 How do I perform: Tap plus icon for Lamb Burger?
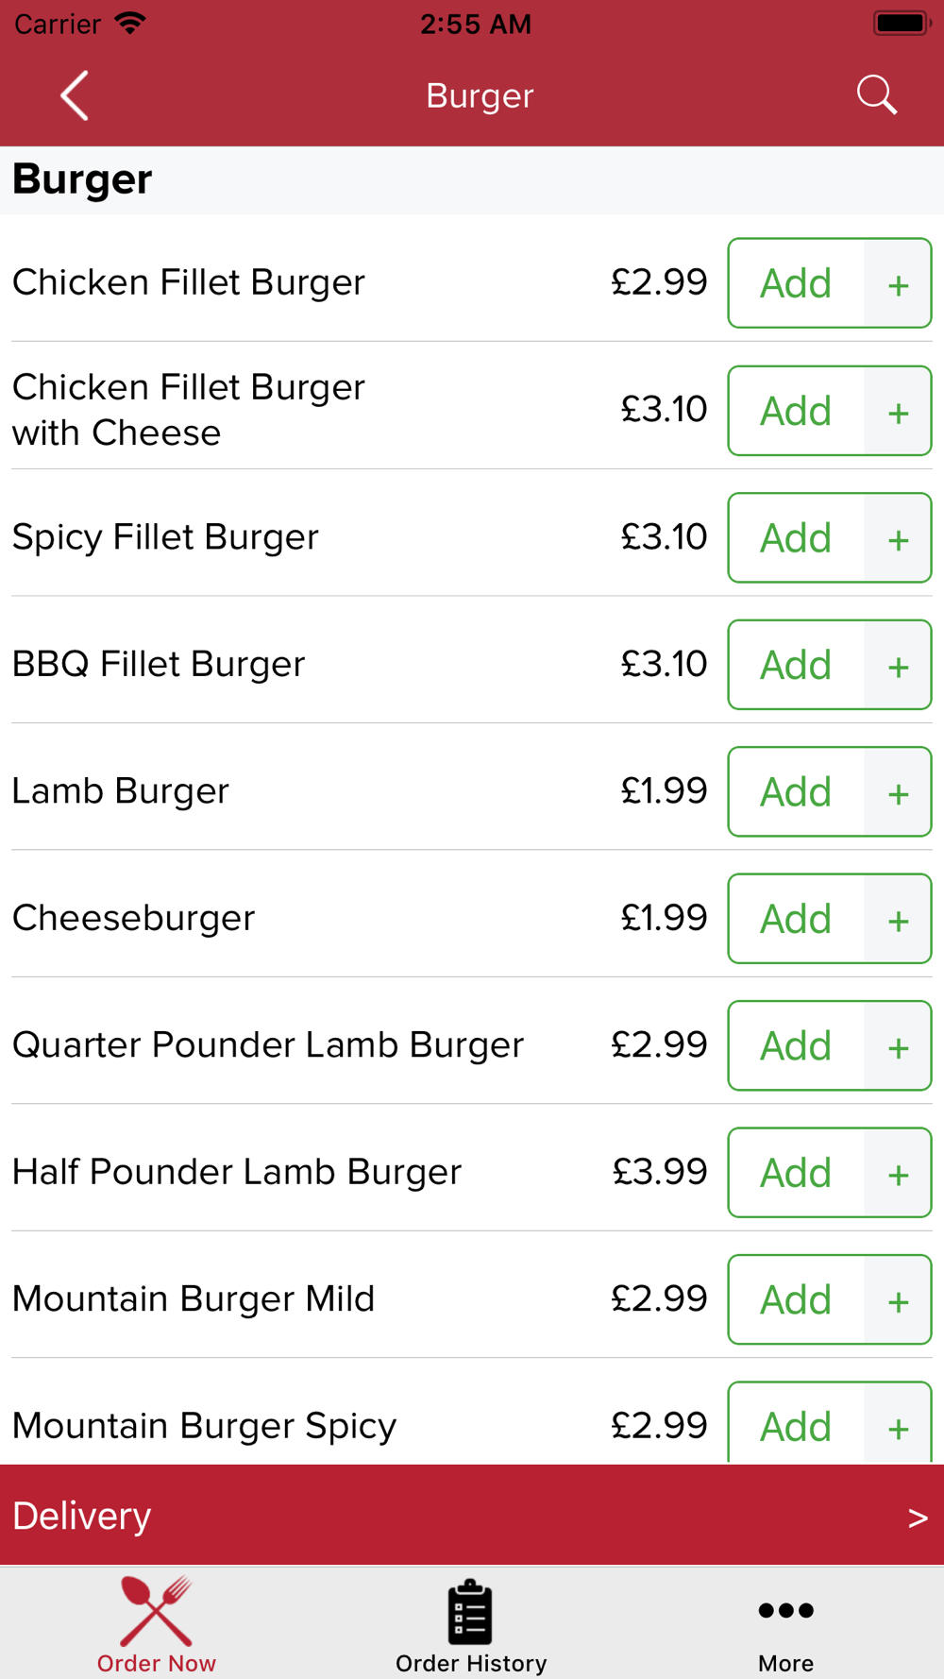pyautogui.click(x=898, y=791)
